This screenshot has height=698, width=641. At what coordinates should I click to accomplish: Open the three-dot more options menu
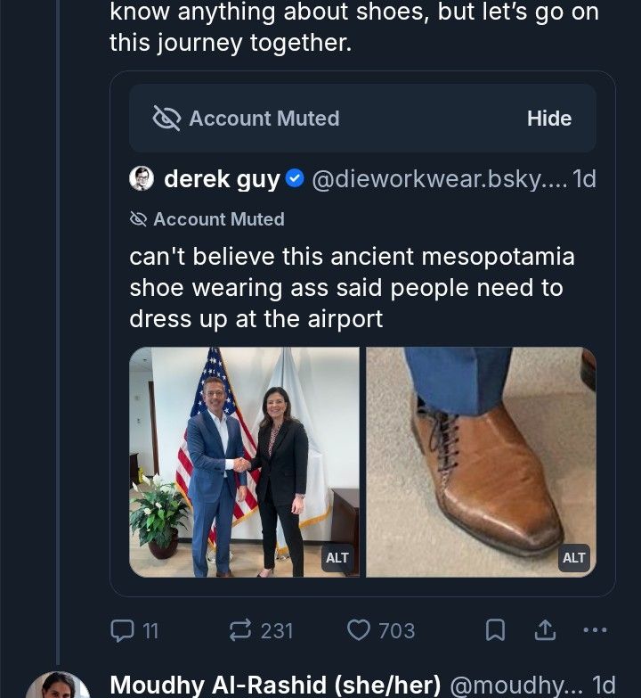(594, 630)
